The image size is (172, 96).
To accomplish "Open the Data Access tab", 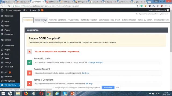I will coord(104,20).
